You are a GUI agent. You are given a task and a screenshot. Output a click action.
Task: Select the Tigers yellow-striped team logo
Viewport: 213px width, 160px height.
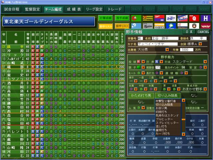click(x=148, y=18)
